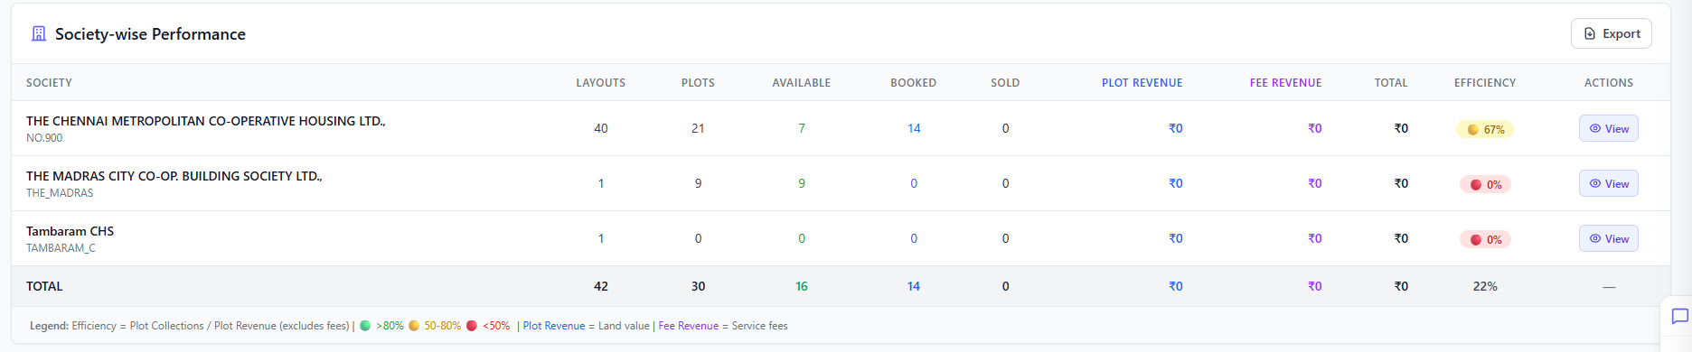The width and height of the screenshot is (1692, 352).
Task: Click the red <50% legend dot
Action: [471, 326]
